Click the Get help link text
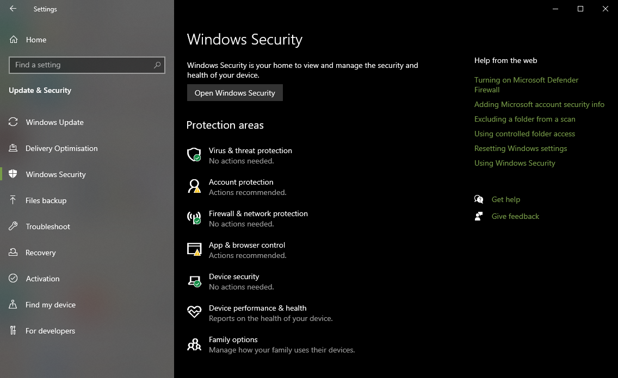Viewport: 618px width, 378px height. pos(506,199)
